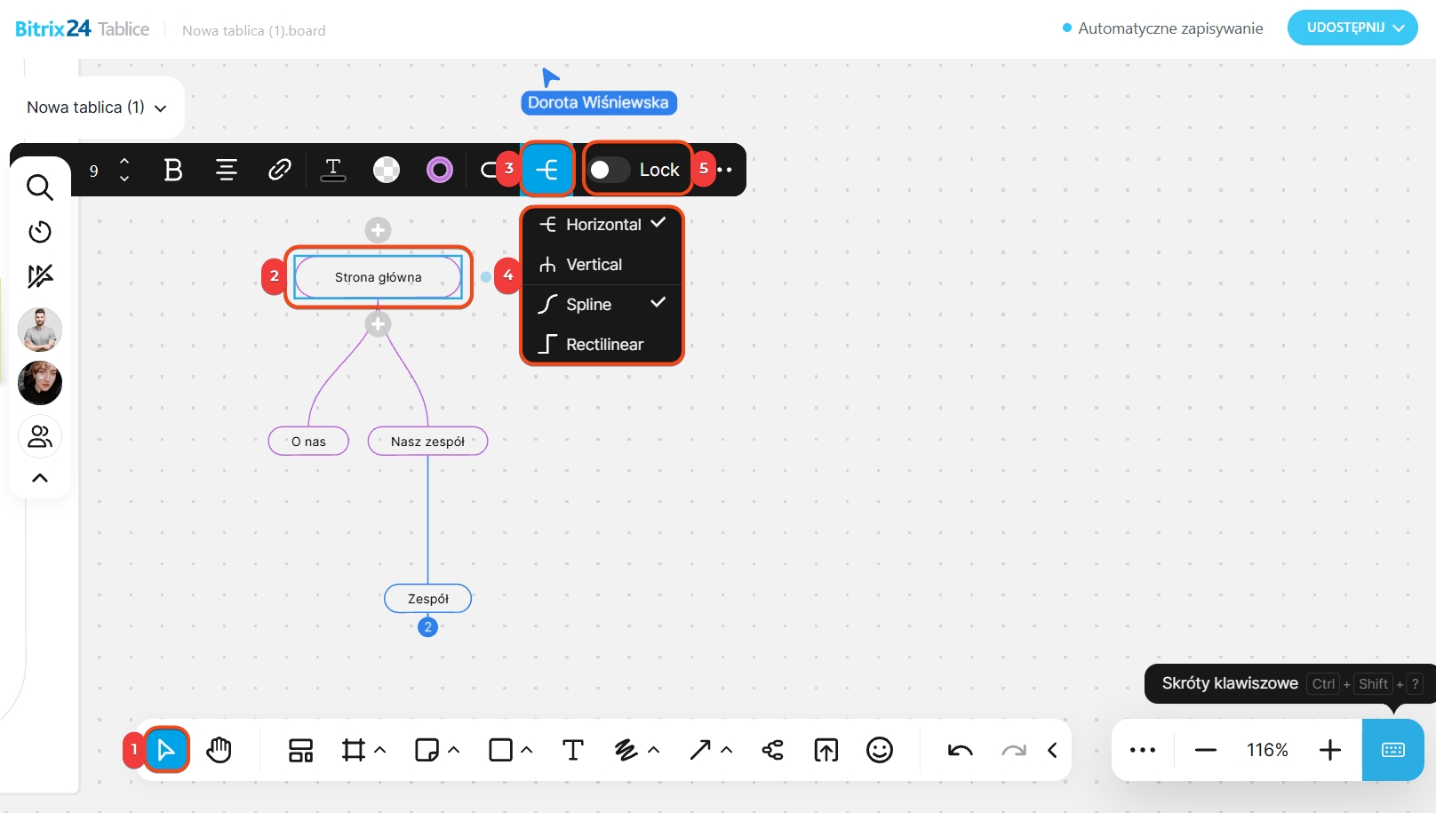
Task: Collapse the left sidebar panel chevron
Action: coord(40,478)
